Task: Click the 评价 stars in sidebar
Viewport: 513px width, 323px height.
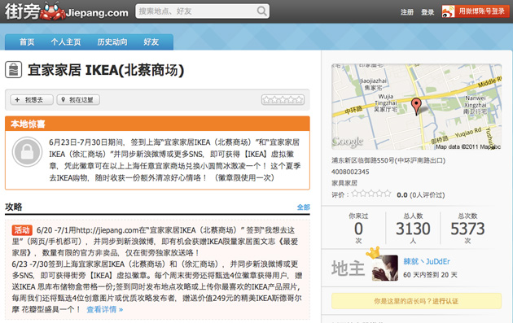Action: tap(371, 194)
